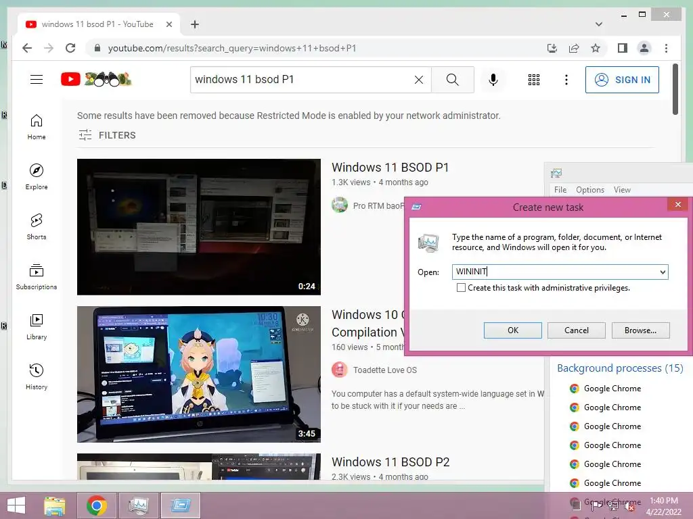Image resolution: width=693 pixels, height=519 pixels.
Task: Start voice search with microphone icon
Action: coord(493,80)
